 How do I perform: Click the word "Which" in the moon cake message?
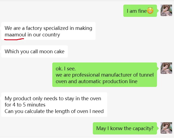click(x=12, y=52)
